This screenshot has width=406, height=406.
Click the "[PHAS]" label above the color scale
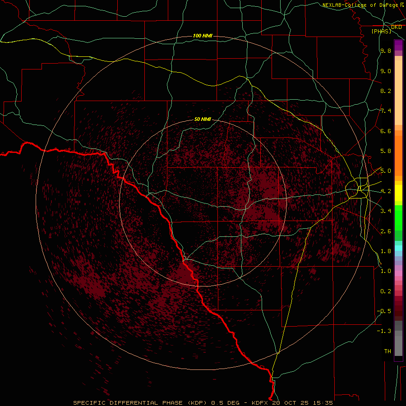coord(381,31)
